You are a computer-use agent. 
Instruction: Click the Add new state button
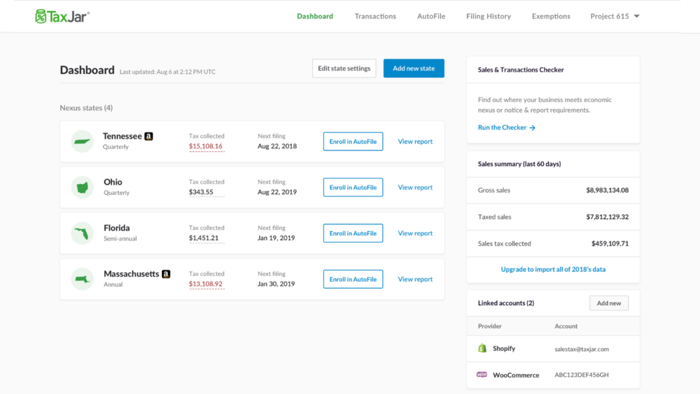click(414, 68)
